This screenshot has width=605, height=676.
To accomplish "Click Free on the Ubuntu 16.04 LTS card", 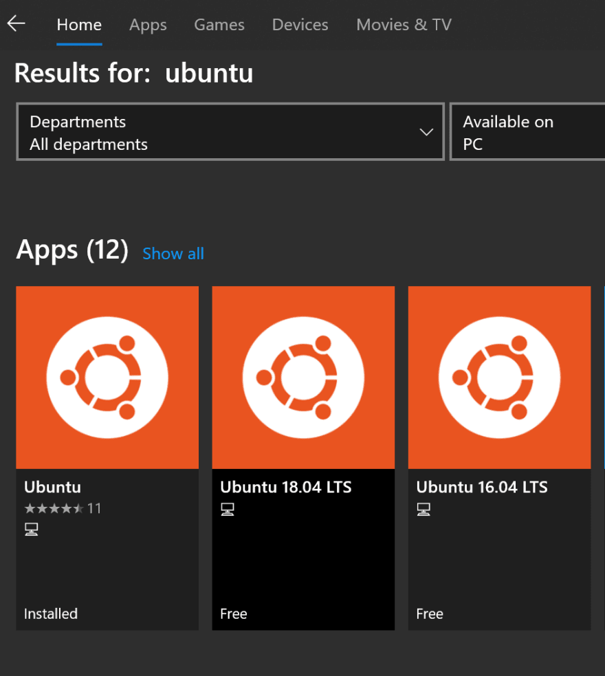I will pyautogui.click(x=430, y=613).
